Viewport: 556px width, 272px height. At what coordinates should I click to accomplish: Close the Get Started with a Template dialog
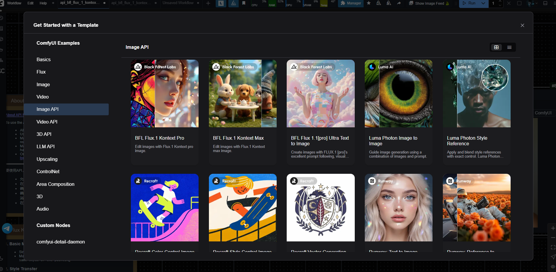click(522, 25)
